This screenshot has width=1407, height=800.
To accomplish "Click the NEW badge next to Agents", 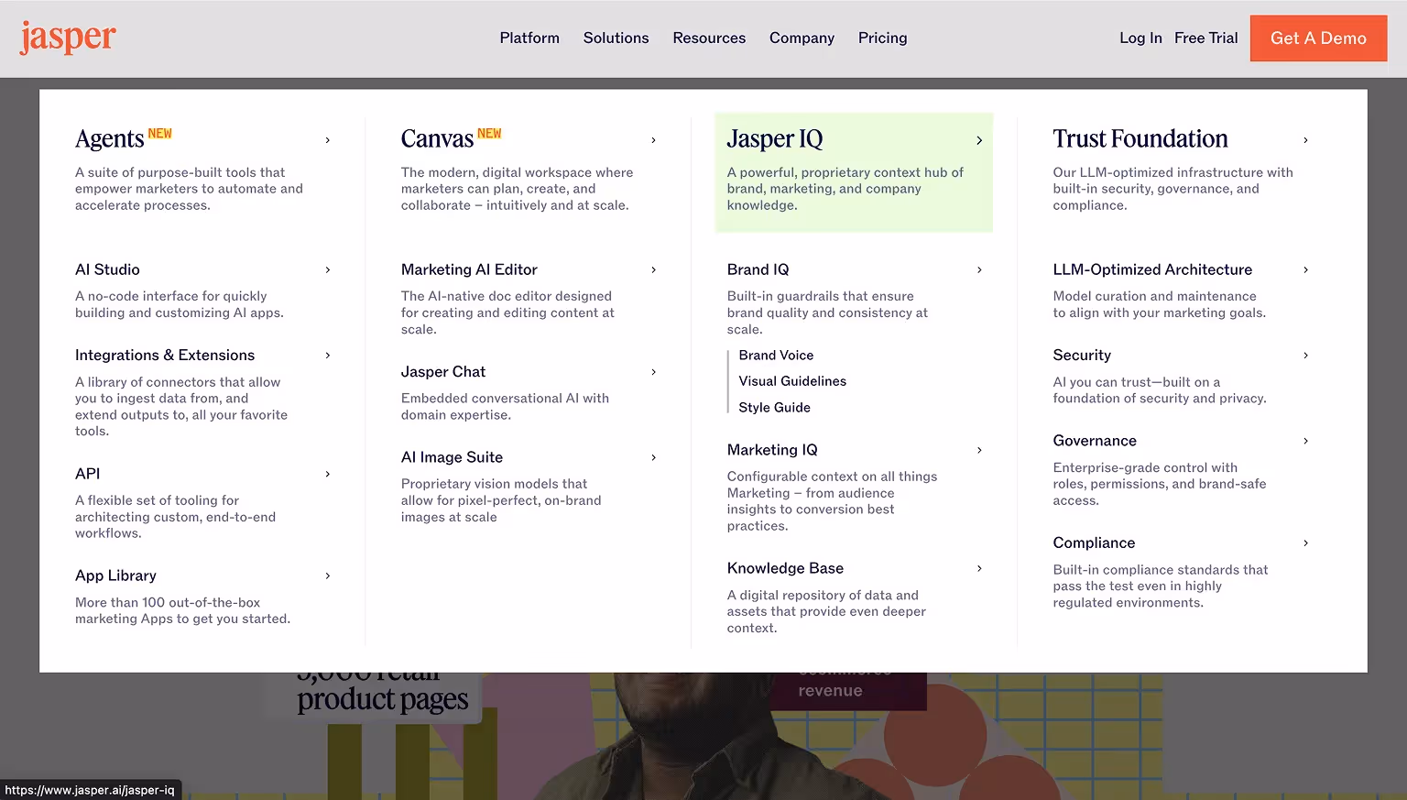I will click(x=160, y=134).
